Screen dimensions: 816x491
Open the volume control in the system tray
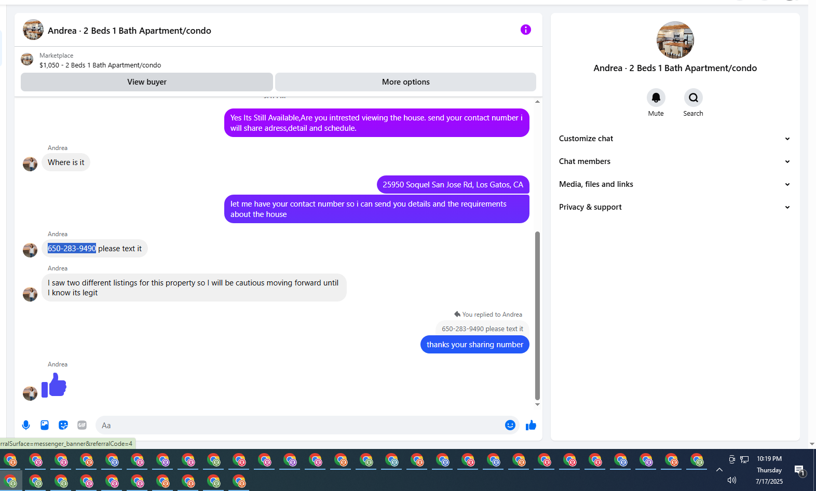point(732,480)
